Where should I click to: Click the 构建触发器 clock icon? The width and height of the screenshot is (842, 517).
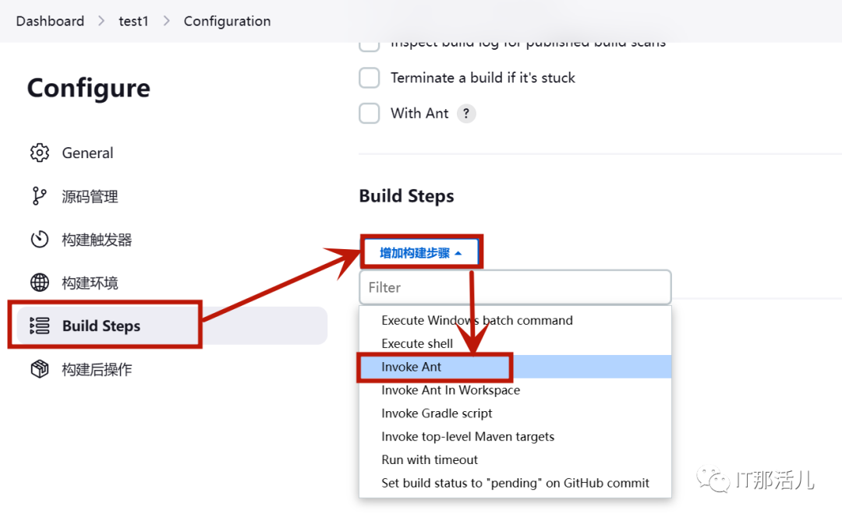(x=40, y=239)
